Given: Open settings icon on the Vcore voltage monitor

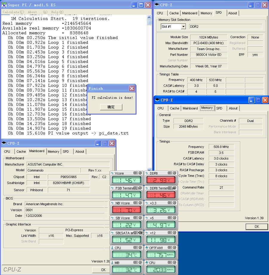Looking at the screenshot, I should pos(135,173).
